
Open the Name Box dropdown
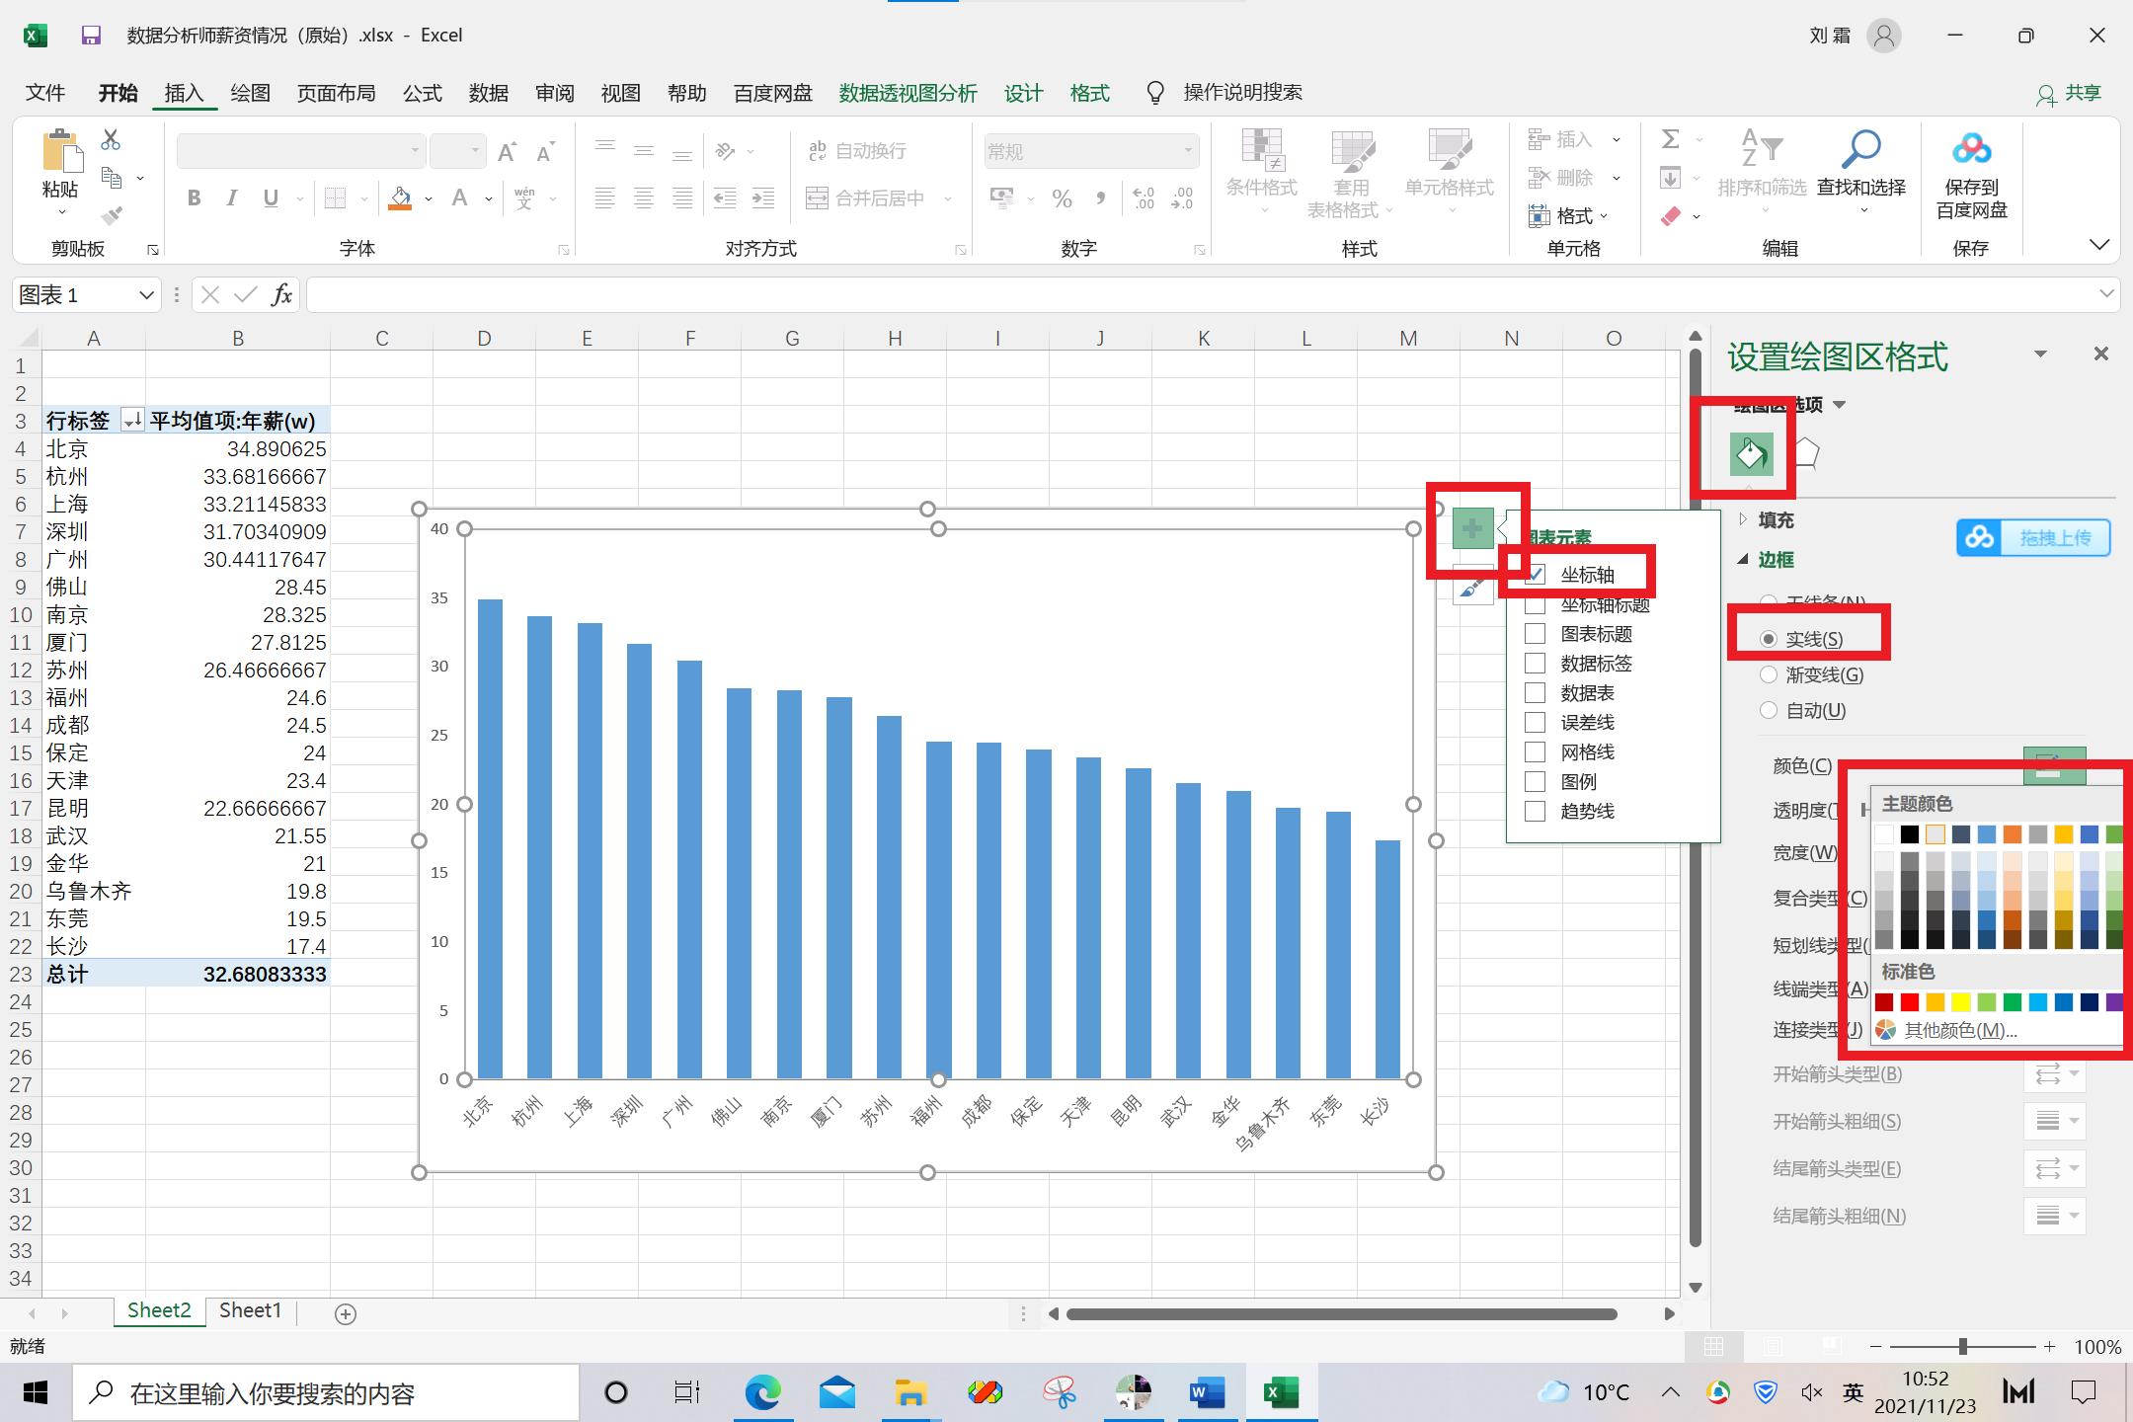(146, 295)
